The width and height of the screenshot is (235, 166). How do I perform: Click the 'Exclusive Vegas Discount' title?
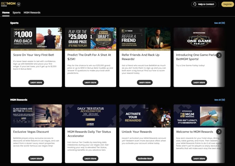pyautogui.click(x=31, y=132)
